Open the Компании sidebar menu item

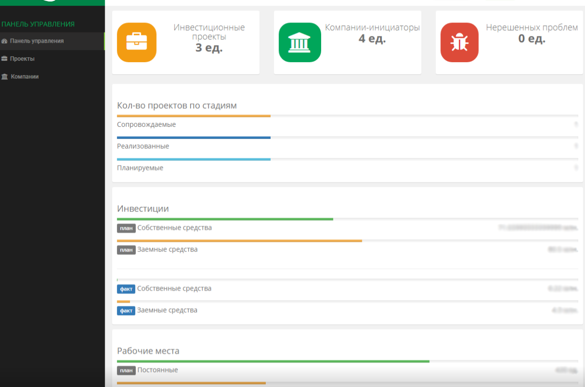[x=24, y=77]
